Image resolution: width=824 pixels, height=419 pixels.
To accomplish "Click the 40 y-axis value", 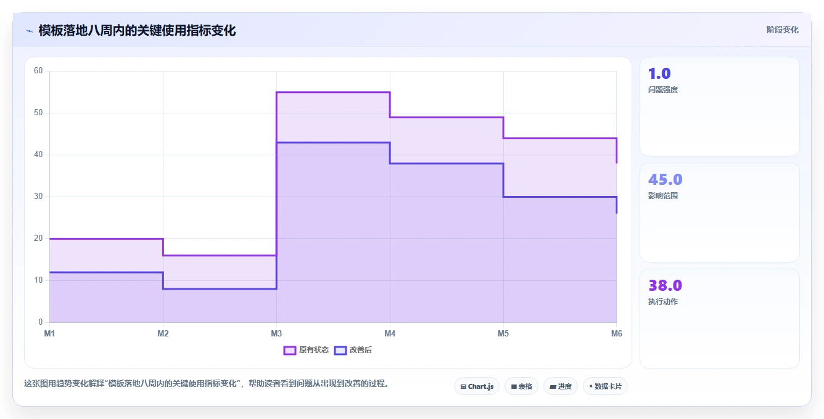I will [38, 155].
